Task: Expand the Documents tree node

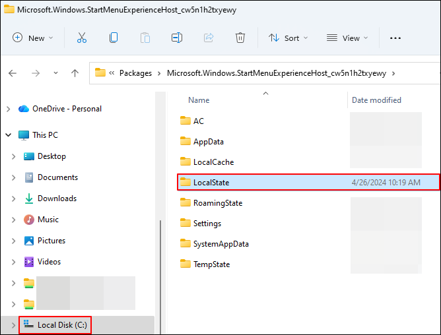Action: (13, 177)
